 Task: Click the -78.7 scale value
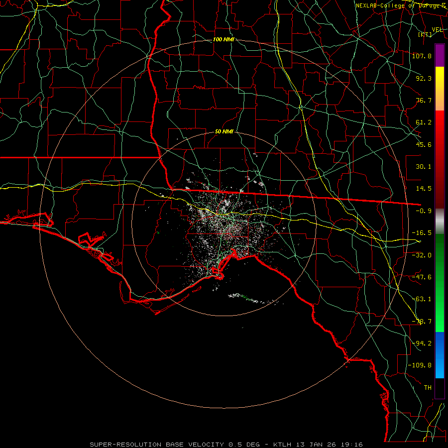pyautogui.click(x=422, y=322)
